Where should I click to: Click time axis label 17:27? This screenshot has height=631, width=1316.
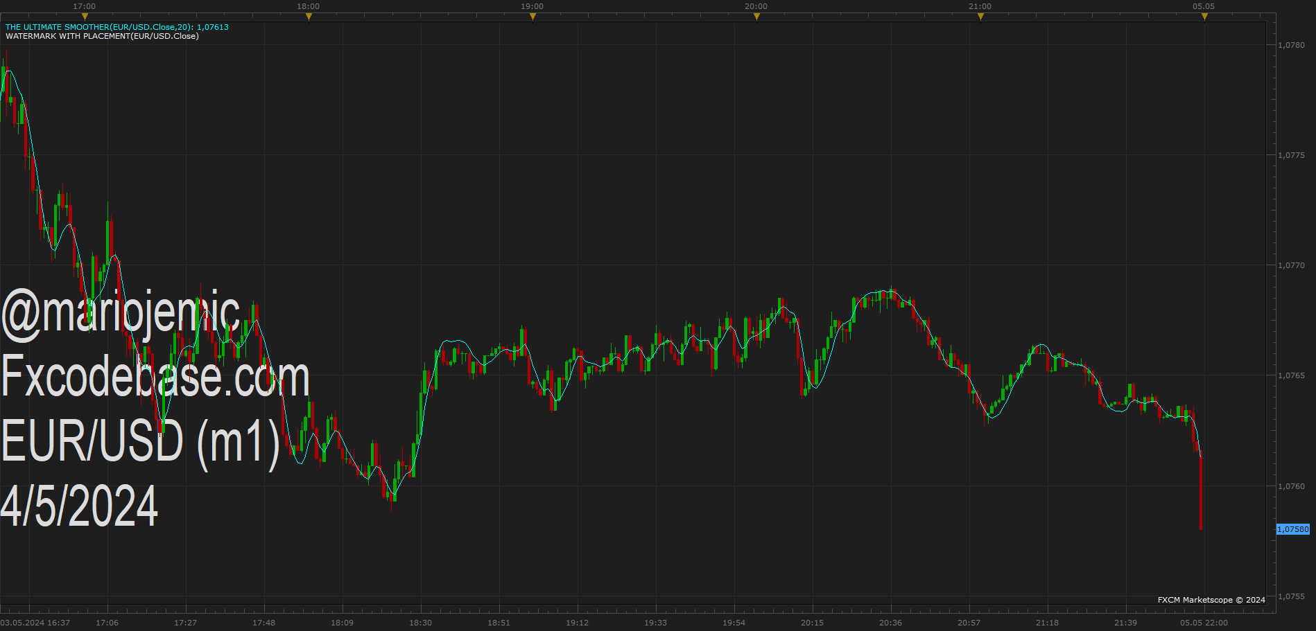185,623
